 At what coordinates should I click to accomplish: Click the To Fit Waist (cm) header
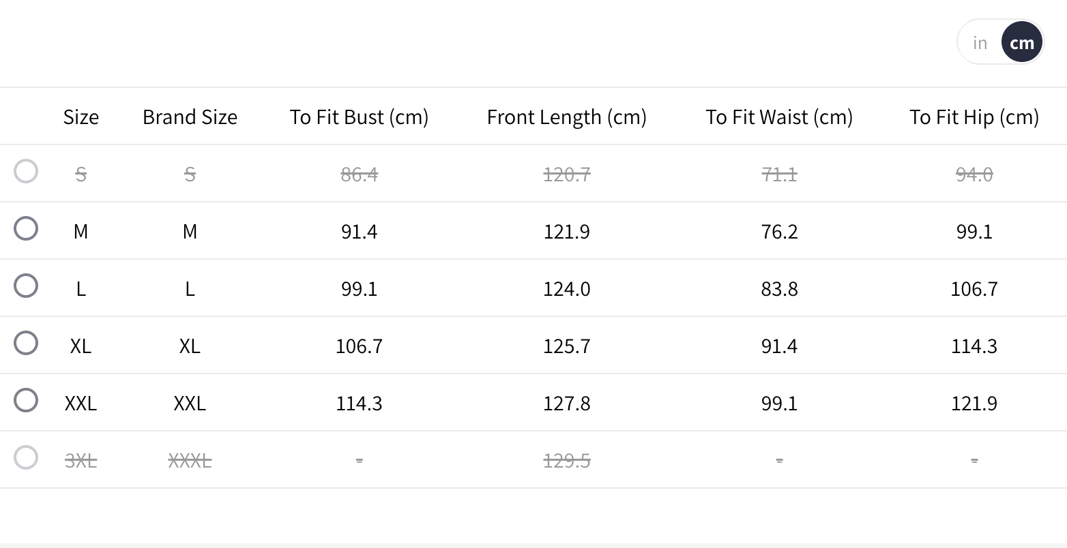(779, 117)
